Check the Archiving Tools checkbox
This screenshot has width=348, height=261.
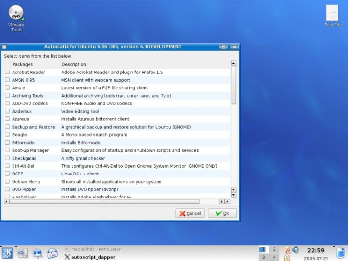point(7,95)
